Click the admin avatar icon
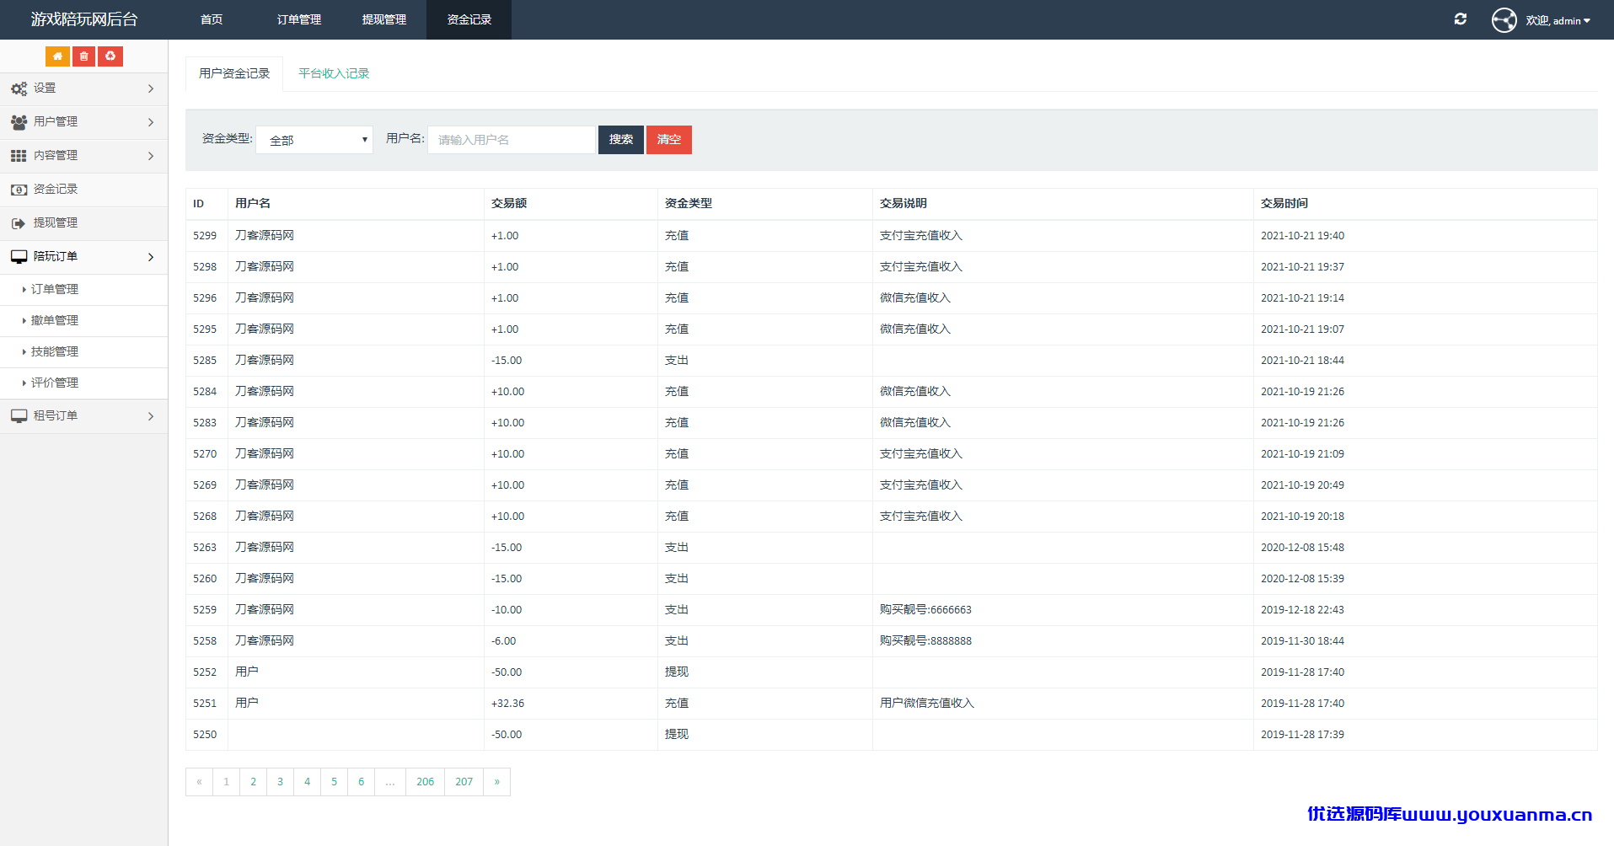Image resolution: width=1614 pixels, height=846 pixels. tap(1504, 20)
